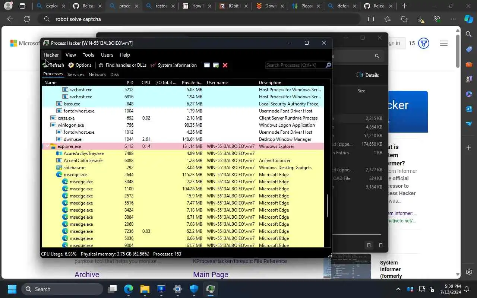The image size is (477, 298).
Task: Open Find handles or DLLs tool
Action: (123, 65)
